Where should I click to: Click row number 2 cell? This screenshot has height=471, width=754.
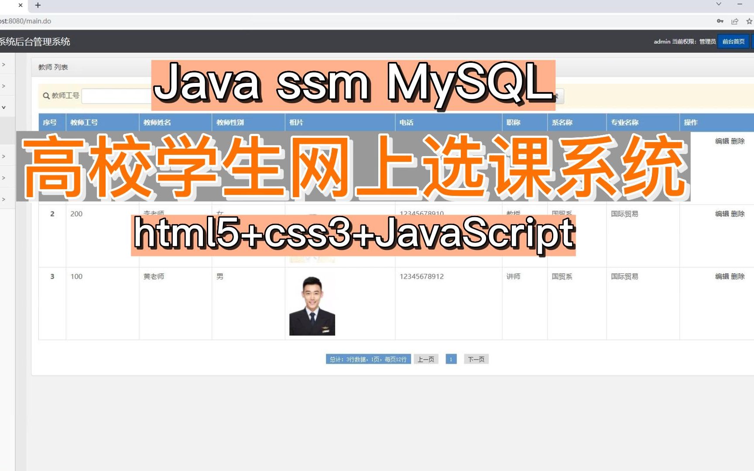[52, 214]
